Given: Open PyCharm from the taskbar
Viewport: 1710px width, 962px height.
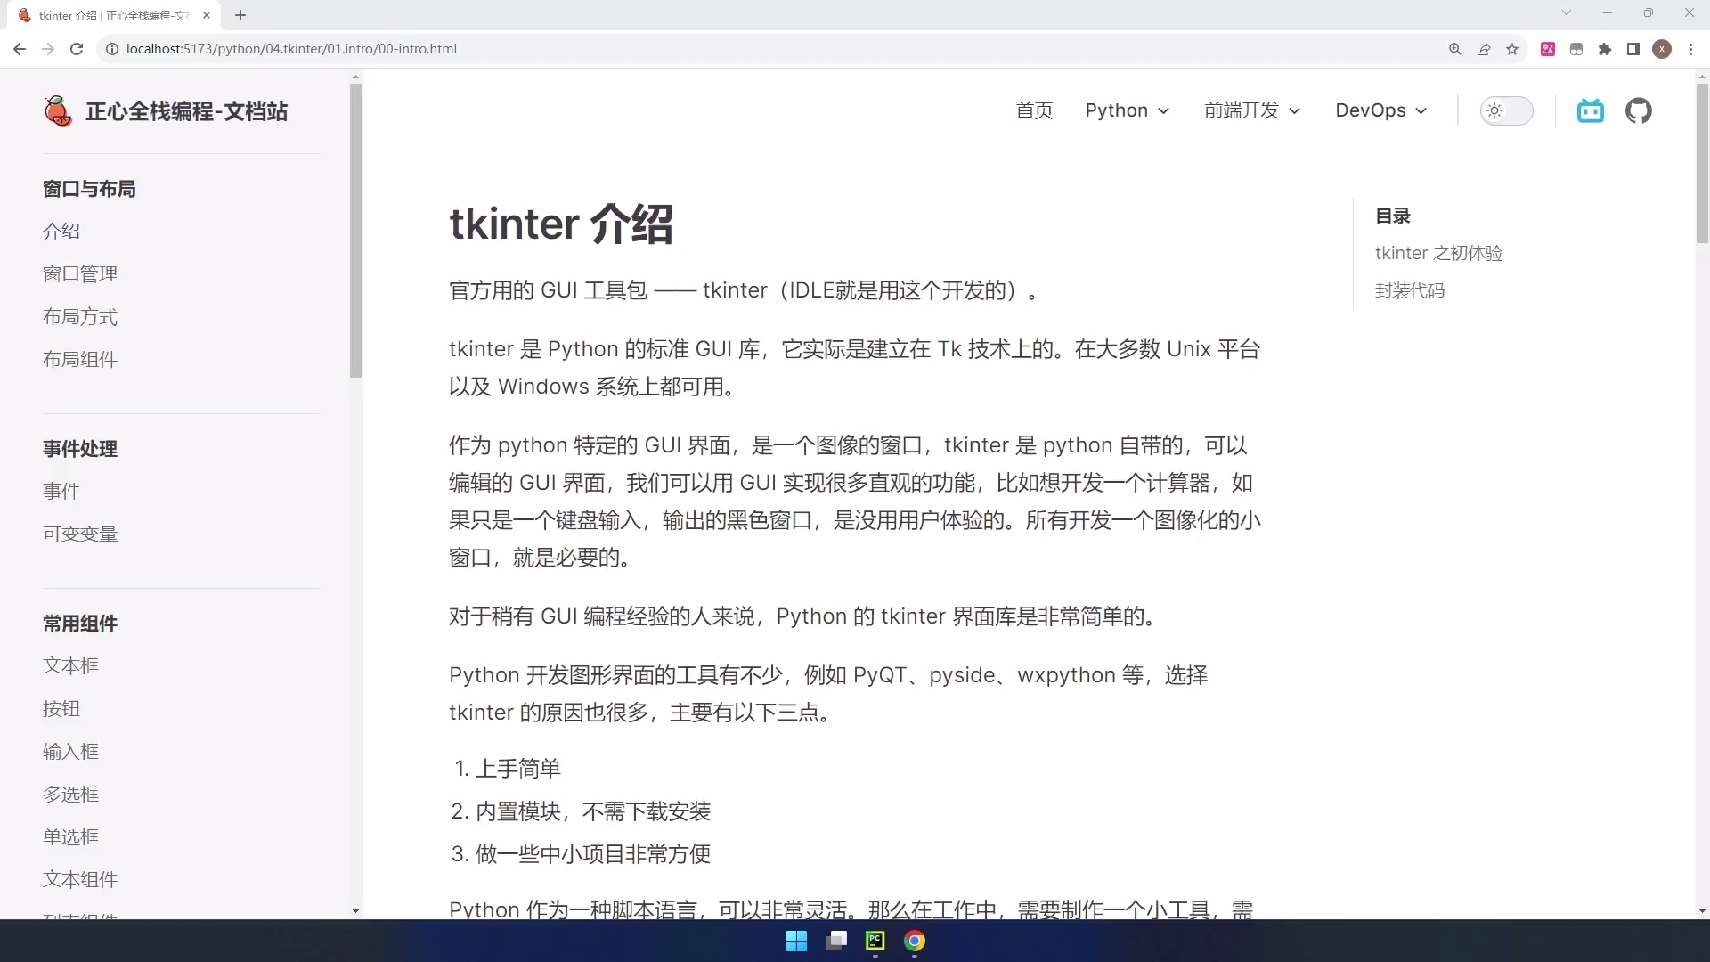Looking at the screenshot, I should point(875,941).
